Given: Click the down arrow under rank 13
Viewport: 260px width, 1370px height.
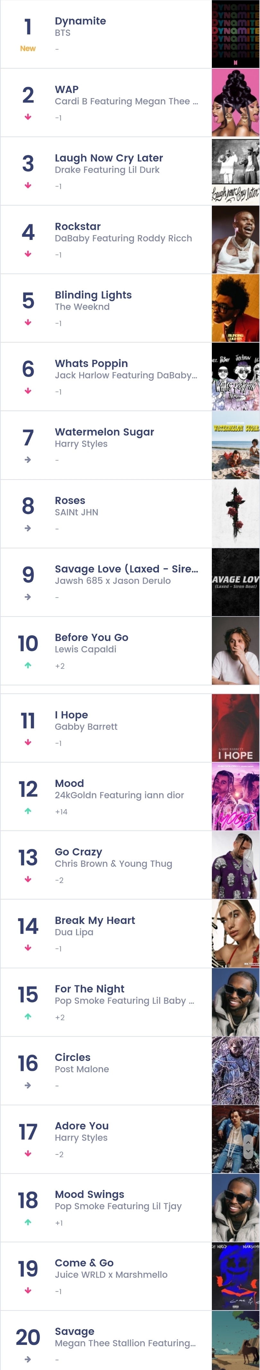Looking at the screenshot, I should tap(28, 880).
